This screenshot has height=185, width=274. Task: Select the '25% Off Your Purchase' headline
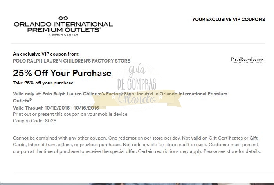point(62,73)
